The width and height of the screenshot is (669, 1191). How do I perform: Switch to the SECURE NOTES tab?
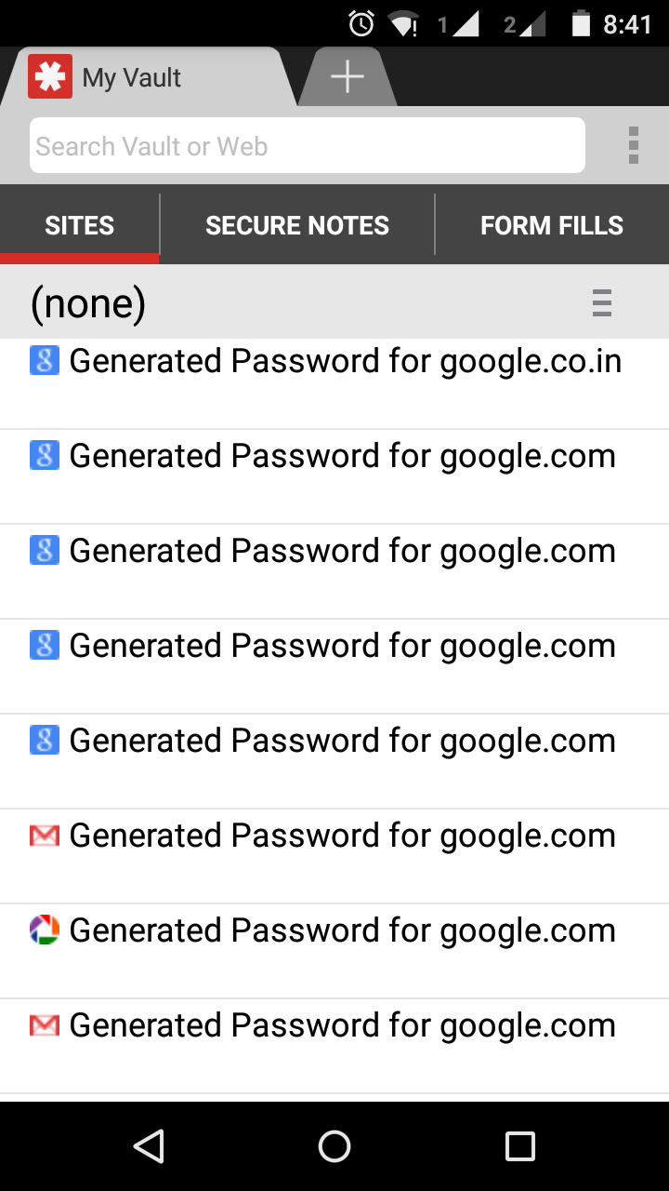tap(297, 224)
